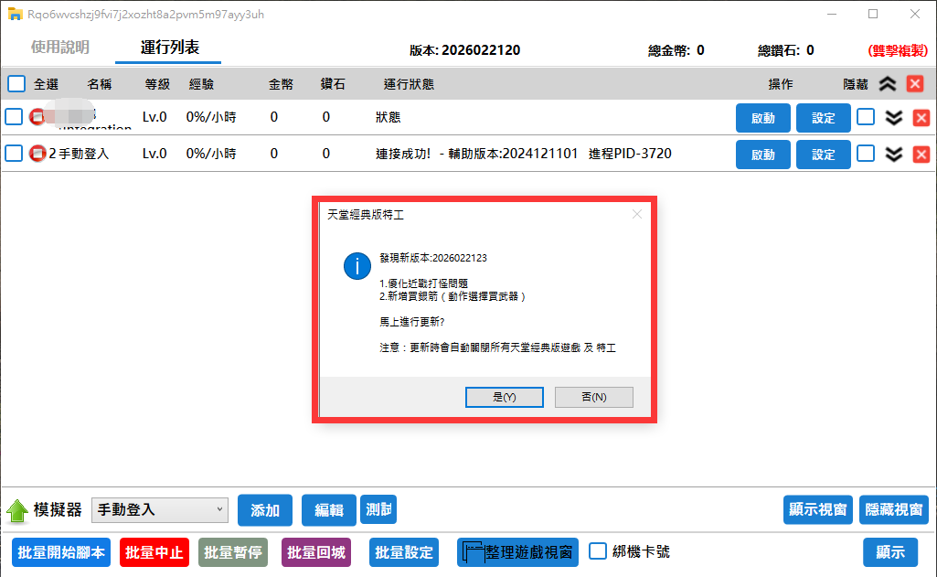Confirm update by clicking 是(Y)
This screenshot has width=937, height=577.
coord(505,397)
